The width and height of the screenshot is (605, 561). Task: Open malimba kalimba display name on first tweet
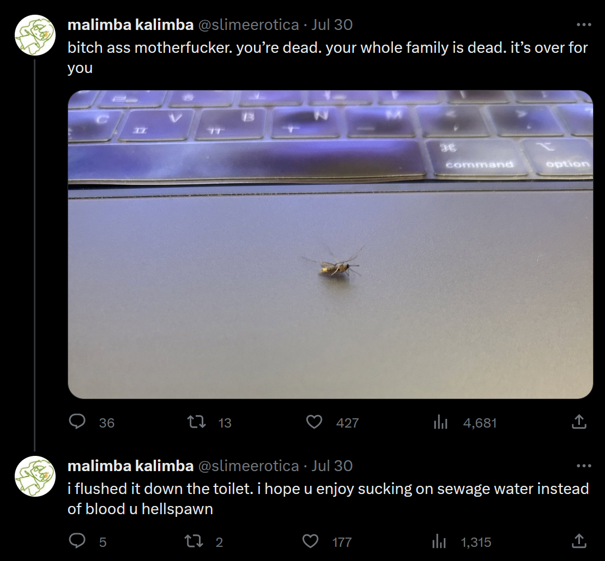coord(130,25)
